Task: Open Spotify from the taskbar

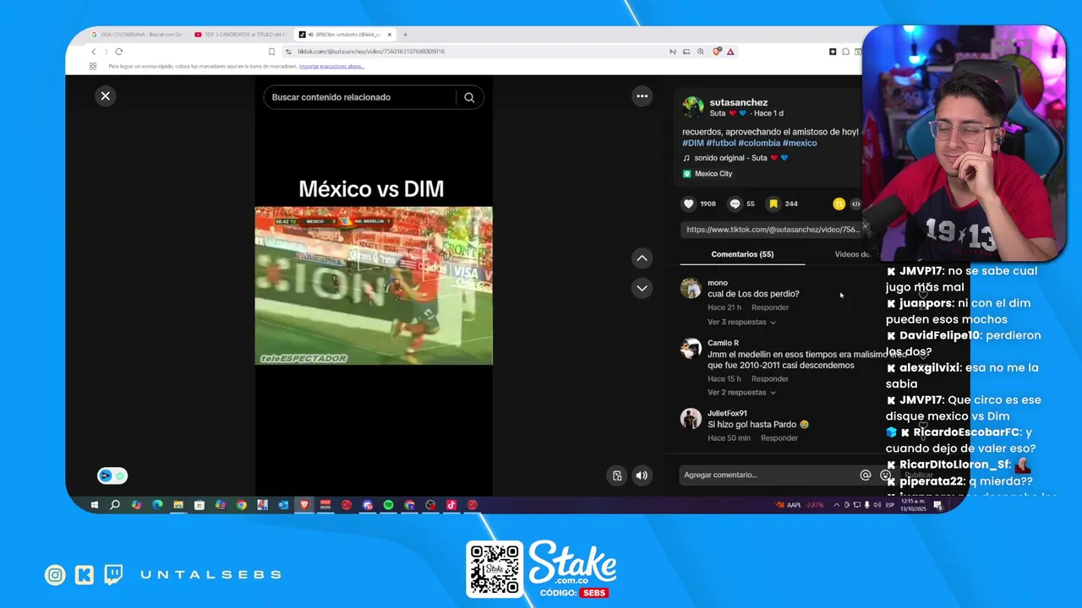Action: click(388, 505)
